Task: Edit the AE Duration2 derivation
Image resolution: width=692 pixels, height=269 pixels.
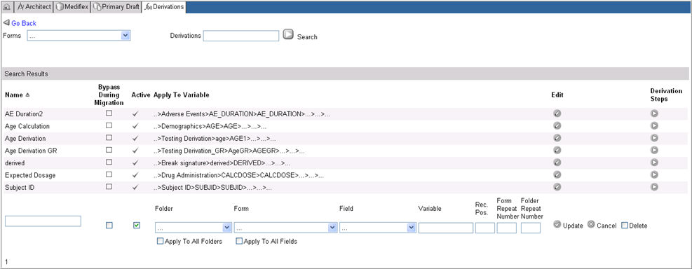Action: coord(557,113)
